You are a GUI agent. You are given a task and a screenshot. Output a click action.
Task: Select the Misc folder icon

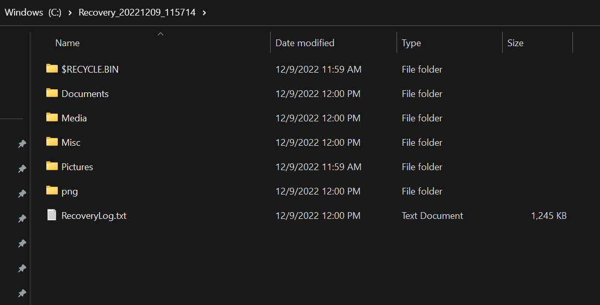52,142
